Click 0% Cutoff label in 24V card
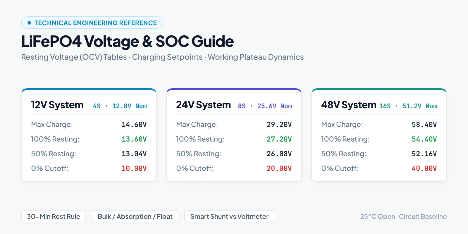 click(x=195, y=168)
